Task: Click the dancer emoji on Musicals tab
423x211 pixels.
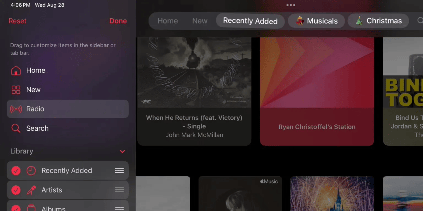Action: click(x=300, y=21)
